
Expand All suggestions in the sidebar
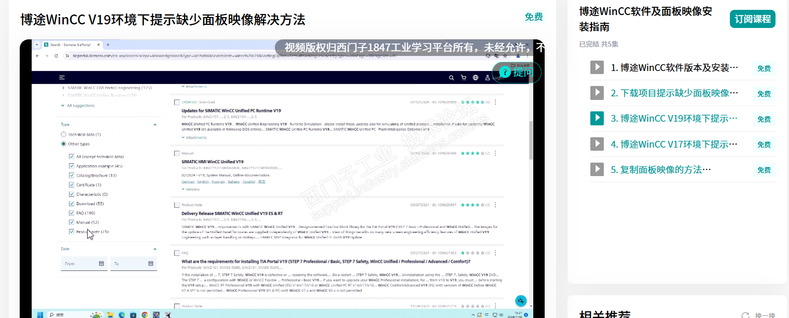click(78, 106)
